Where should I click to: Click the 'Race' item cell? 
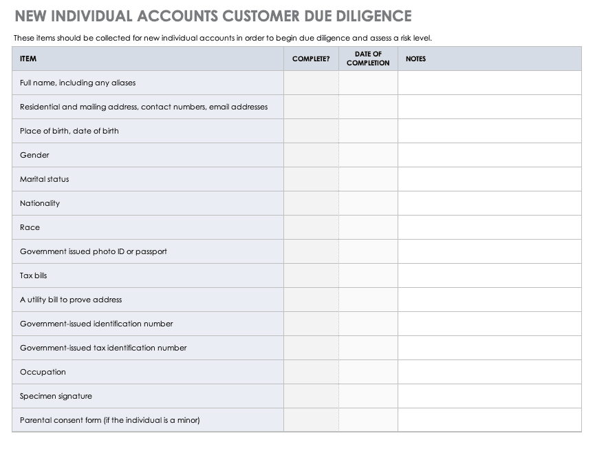pos(148,227)
